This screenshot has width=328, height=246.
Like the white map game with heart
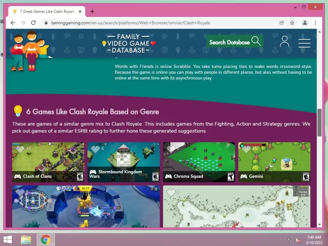click(x=171, y=193)
